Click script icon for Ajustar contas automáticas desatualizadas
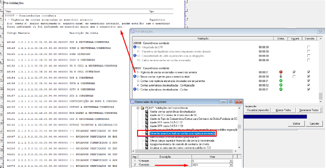 click(x=147, y=112)
